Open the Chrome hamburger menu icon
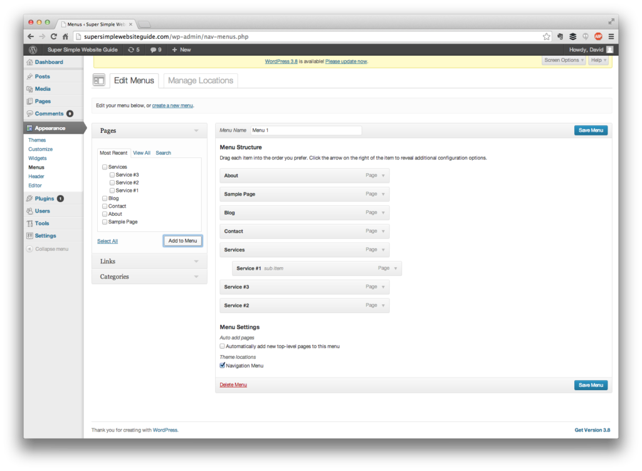This screenshot has height=471, width=642. [611, 36]
